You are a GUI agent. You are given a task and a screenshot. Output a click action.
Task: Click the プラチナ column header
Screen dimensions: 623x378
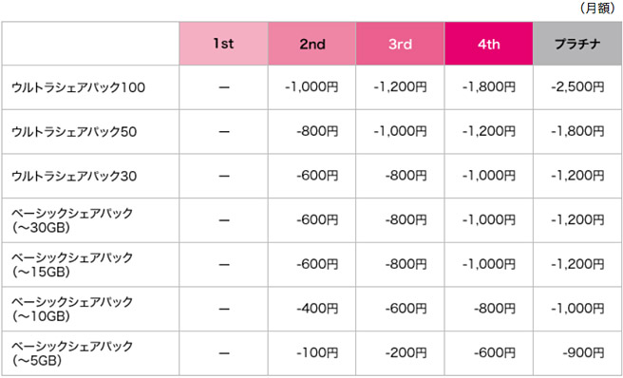click(577, 44)
